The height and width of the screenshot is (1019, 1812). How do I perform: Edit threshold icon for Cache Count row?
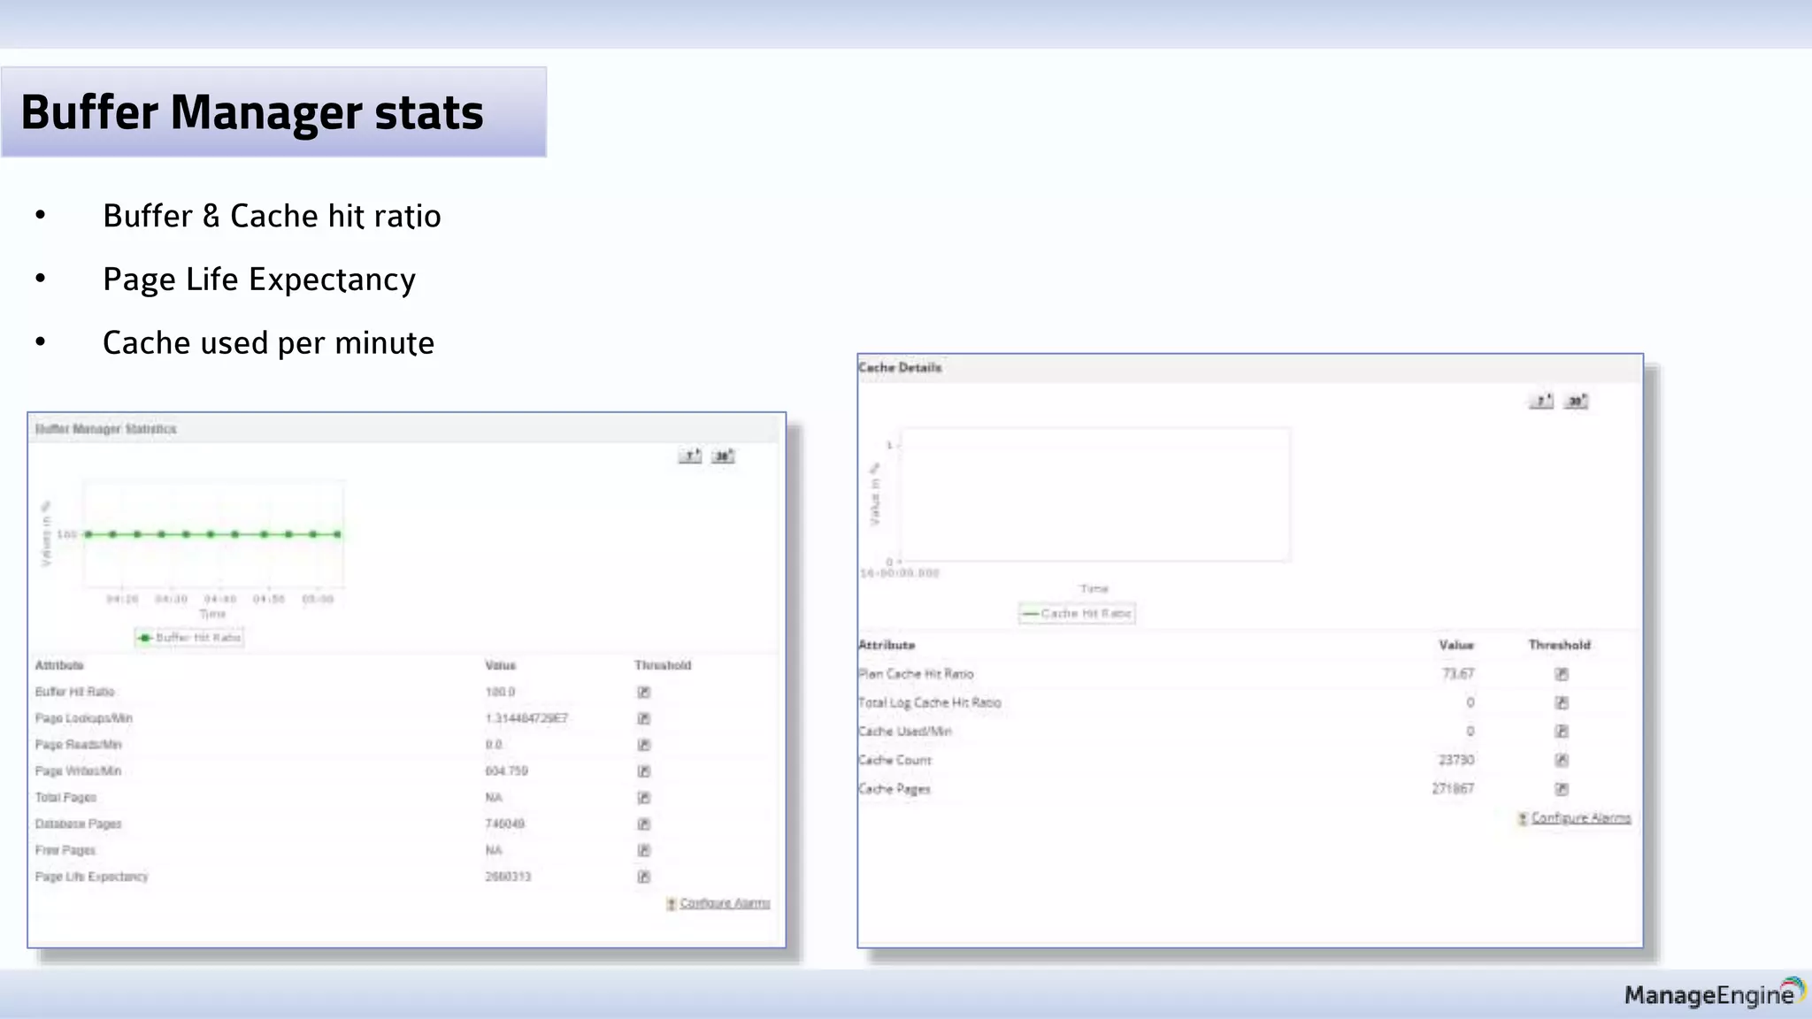tap(1562, 760)
